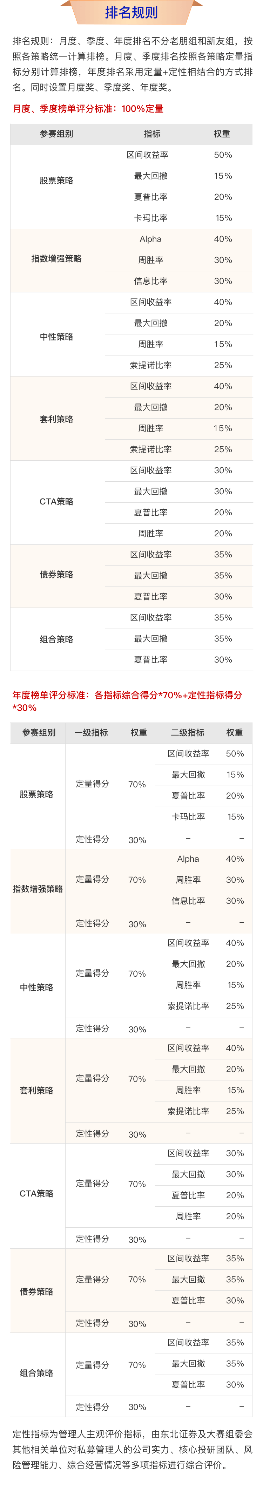The width and height of the screenshot is (263, 1485).
Task: Click 组合策略 cell in monthly/quarterly table
Action: [x=56, y=639]
